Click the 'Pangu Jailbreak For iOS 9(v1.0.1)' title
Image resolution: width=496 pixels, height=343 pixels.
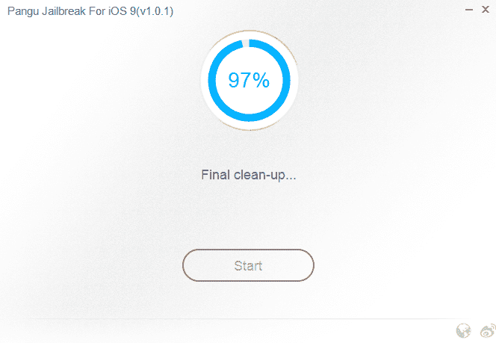coord(90,11)
